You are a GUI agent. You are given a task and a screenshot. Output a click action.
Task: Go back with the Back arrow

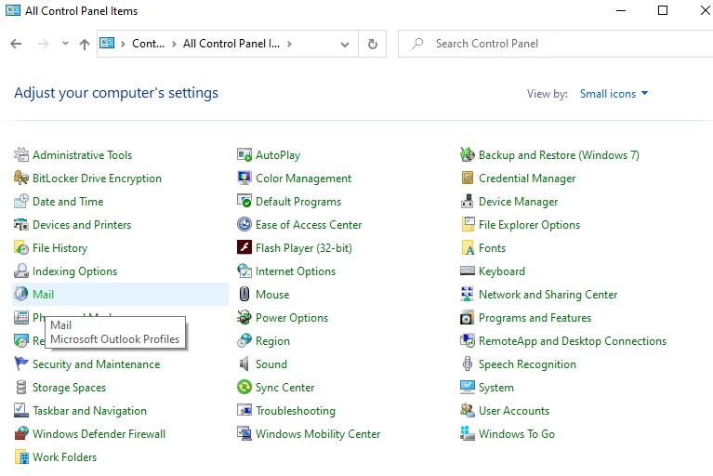pos(16,44)
